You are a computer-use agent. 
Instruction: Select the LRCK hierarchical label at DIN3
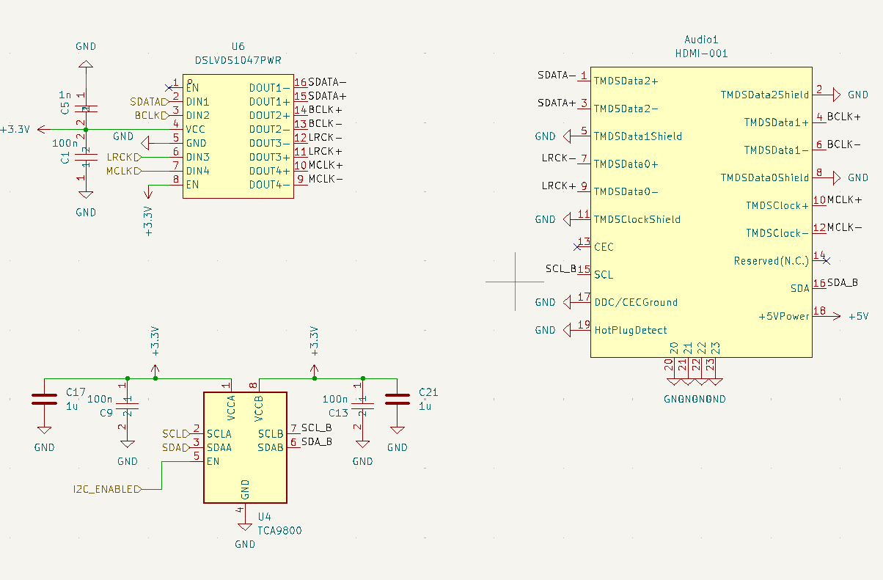[123, 157]
